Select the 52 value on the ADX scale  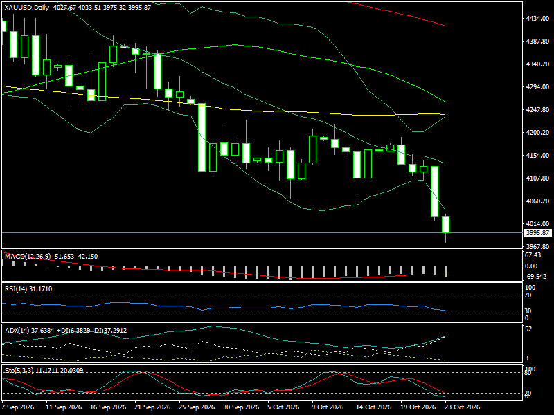click(x=528, y=329)
